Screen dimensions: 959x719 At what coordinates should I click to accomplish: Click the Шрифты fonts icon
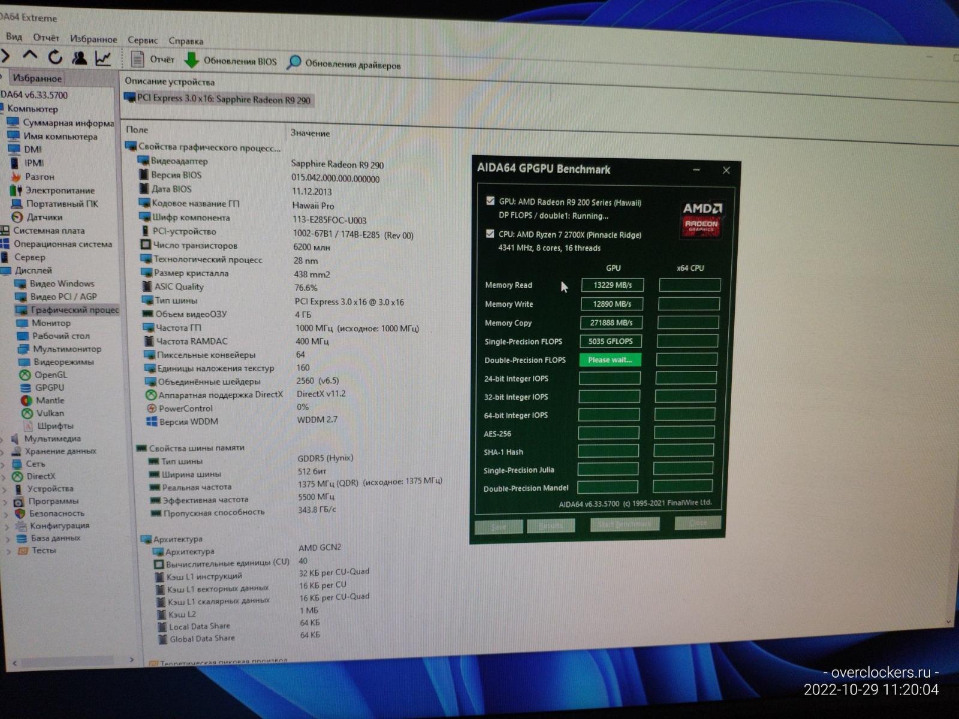[x=28, y=426]
